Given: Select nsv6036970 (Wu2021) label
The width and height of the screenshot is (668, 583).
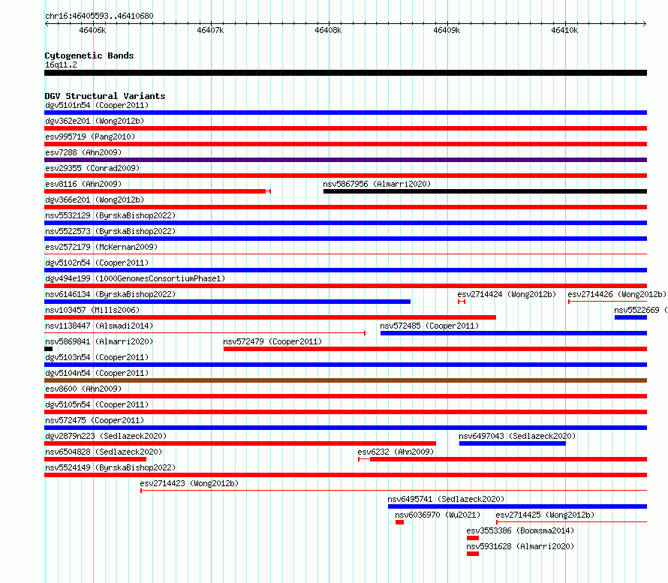Looking at the screenshot, I should pos(438,515).
